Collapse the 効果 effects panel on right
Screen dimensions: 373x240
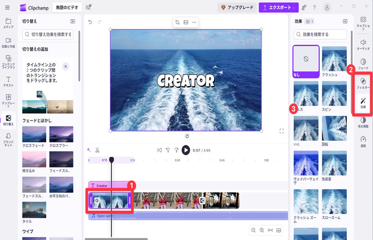coord(345,21)
